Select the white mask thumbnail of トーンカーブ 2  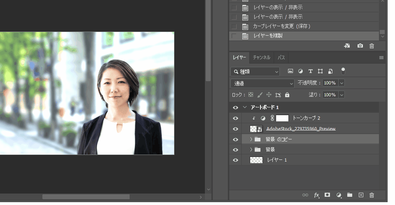coord(282,118)
